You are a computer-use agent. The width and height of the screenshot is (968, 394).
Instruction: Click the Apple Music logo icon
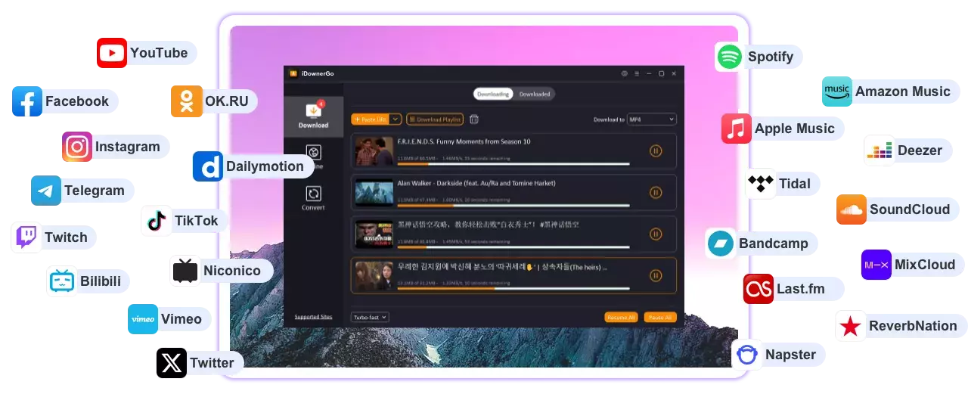[737, 129]
